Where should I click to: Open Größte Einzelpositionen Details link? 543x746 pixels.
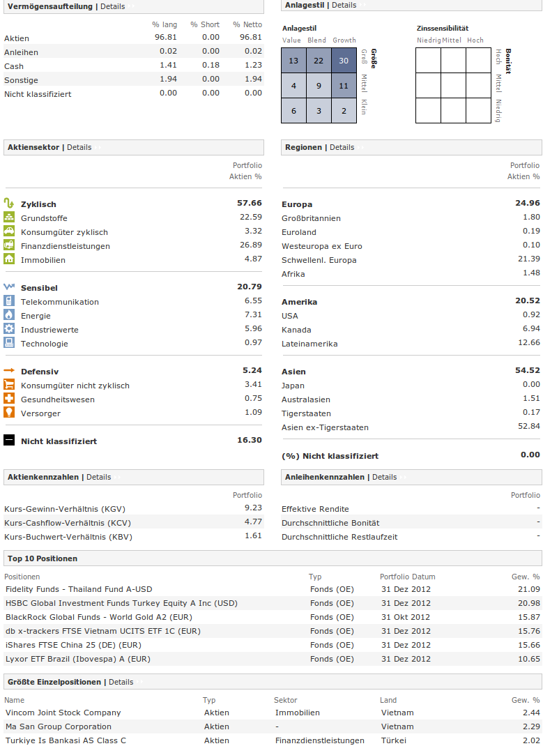[121, 683]
